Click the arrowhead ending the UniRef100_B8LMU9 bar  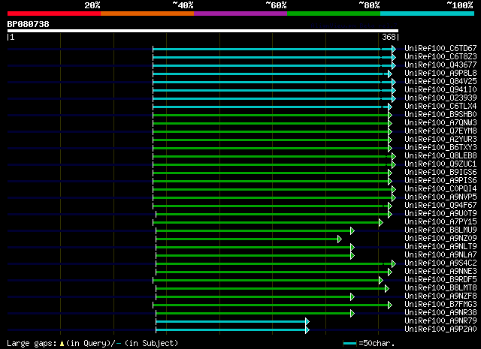[x=352, y=230]
